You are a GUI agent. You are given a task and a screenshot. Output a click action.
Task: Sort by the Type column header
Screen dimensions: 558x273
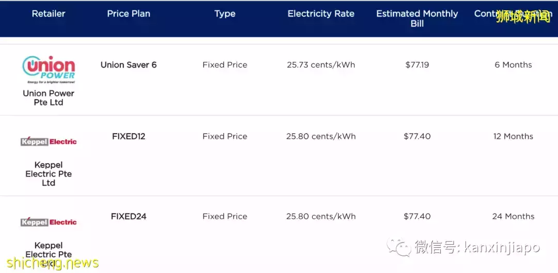point(225,14)
